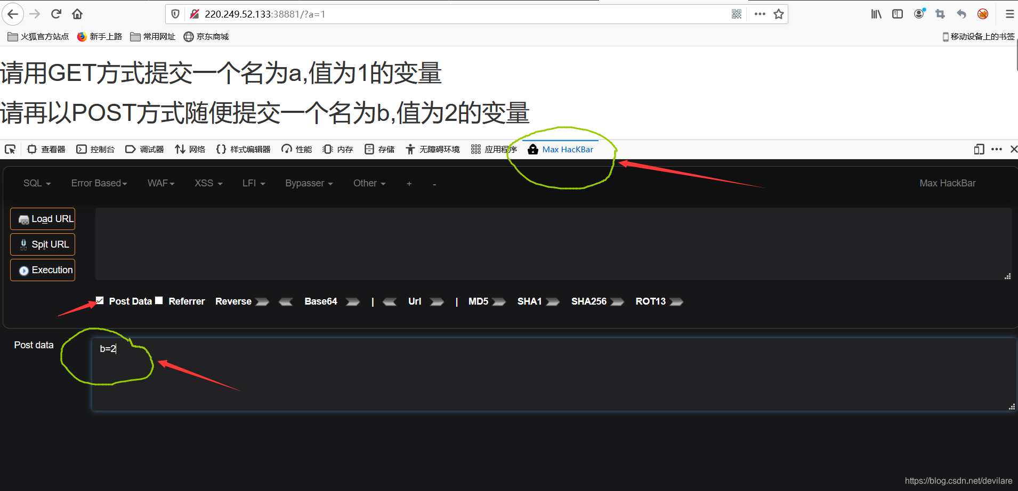The height and width of the screenshot is (491, 1018).
Task: Click the Execution button
Action: [43, 269]
